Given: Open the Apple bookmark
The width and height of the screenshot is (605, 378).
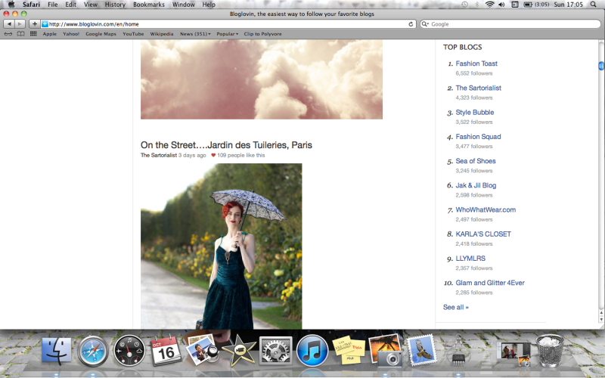Looking at the screenshot, I should point(49,34).
